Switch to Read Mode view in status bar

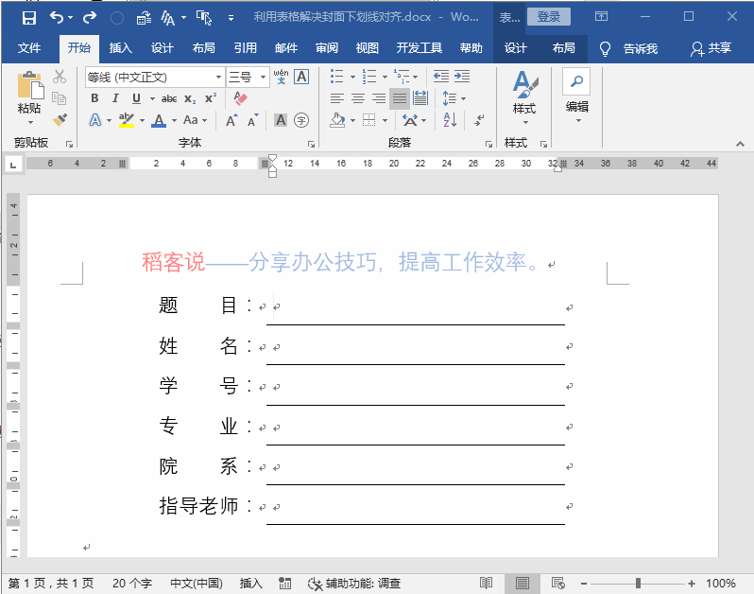[x=487, y=583]
